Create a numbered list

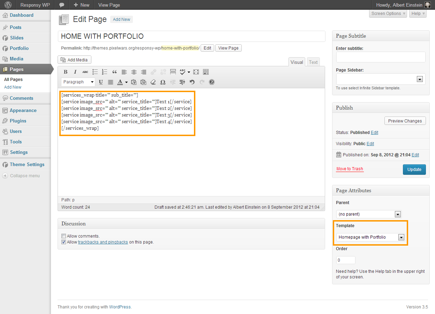point(105,72)
